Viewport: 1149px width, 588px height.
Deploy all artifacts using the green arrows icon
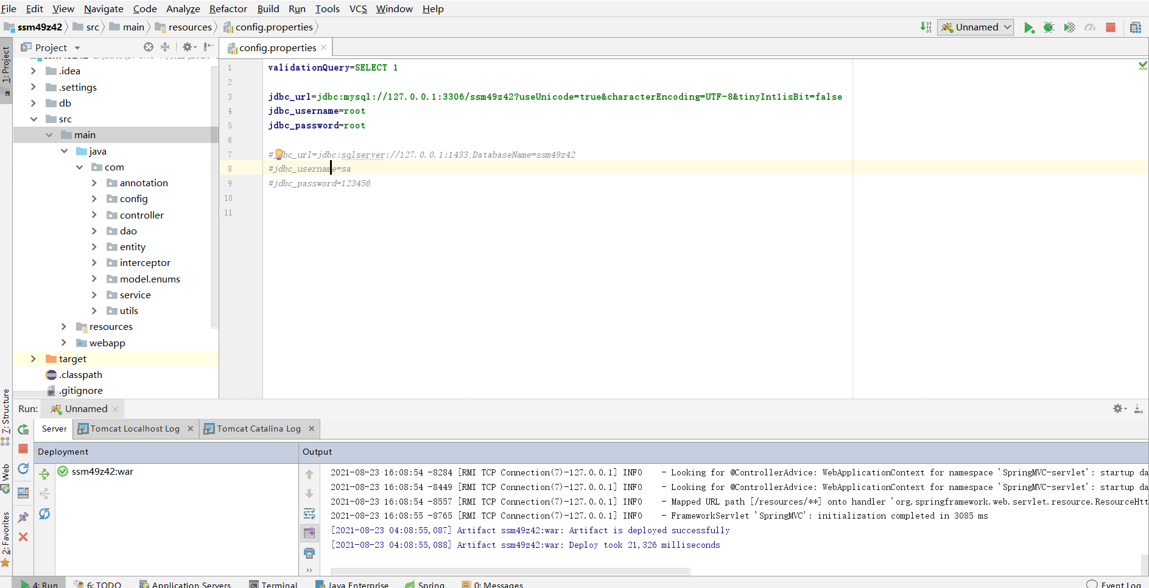pyautogui.click(x=44, y=474)
